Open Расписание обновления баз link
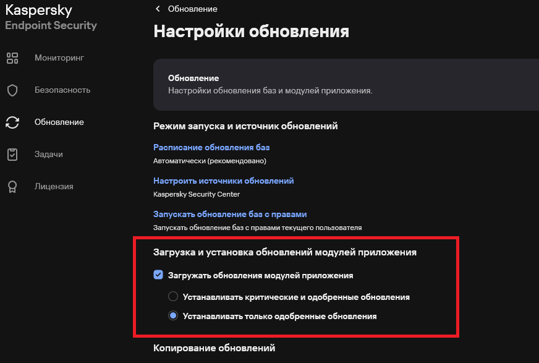The image size is (539, 363). click(211, 147)
